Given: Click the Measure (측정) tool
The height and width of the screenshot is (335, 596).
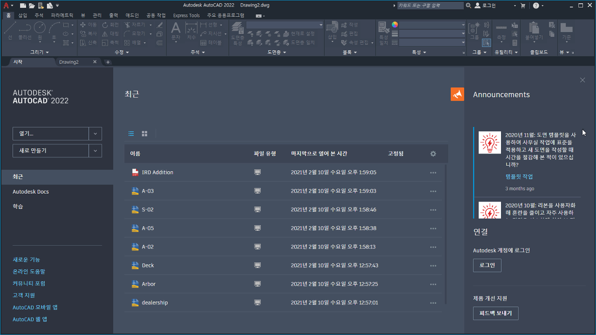Looking at the screenshot, I should tap(501, 31).
